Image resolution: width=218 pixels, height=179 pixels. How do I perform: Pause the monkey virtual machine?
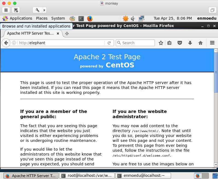click(x=6, y=10)
